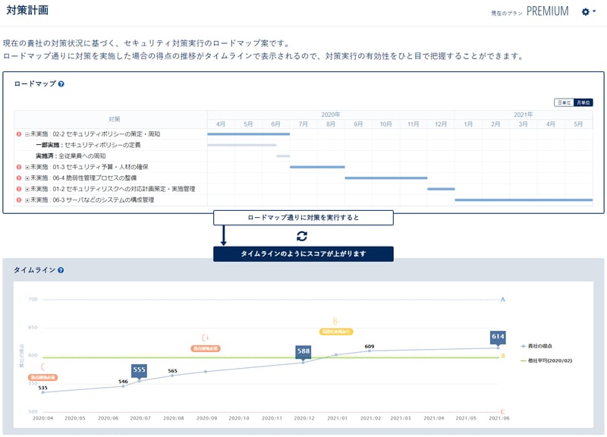Click the alert icon for 01-2 セキュリティリスク row
This screenshot has height=437, width=607.
[18, 189]
